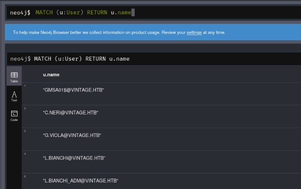Screen dimensions: 301x189
Task: Switch to the Table result view
Action: click(x=14, y=77)
